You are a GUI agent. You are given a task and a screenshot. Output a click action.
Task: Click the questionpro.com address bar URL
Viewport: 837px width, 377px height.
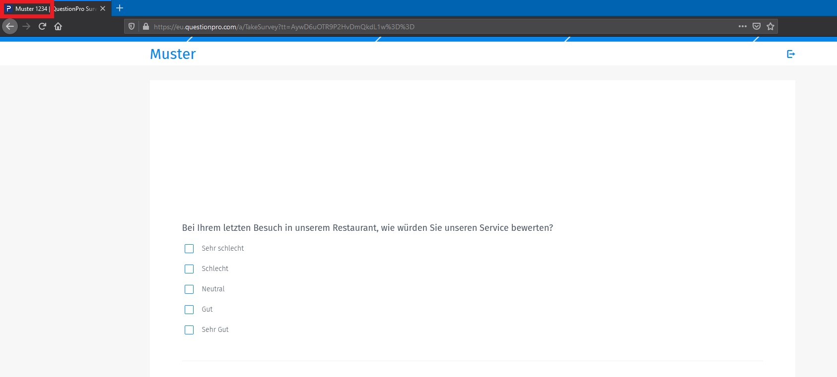pos(284,27)
